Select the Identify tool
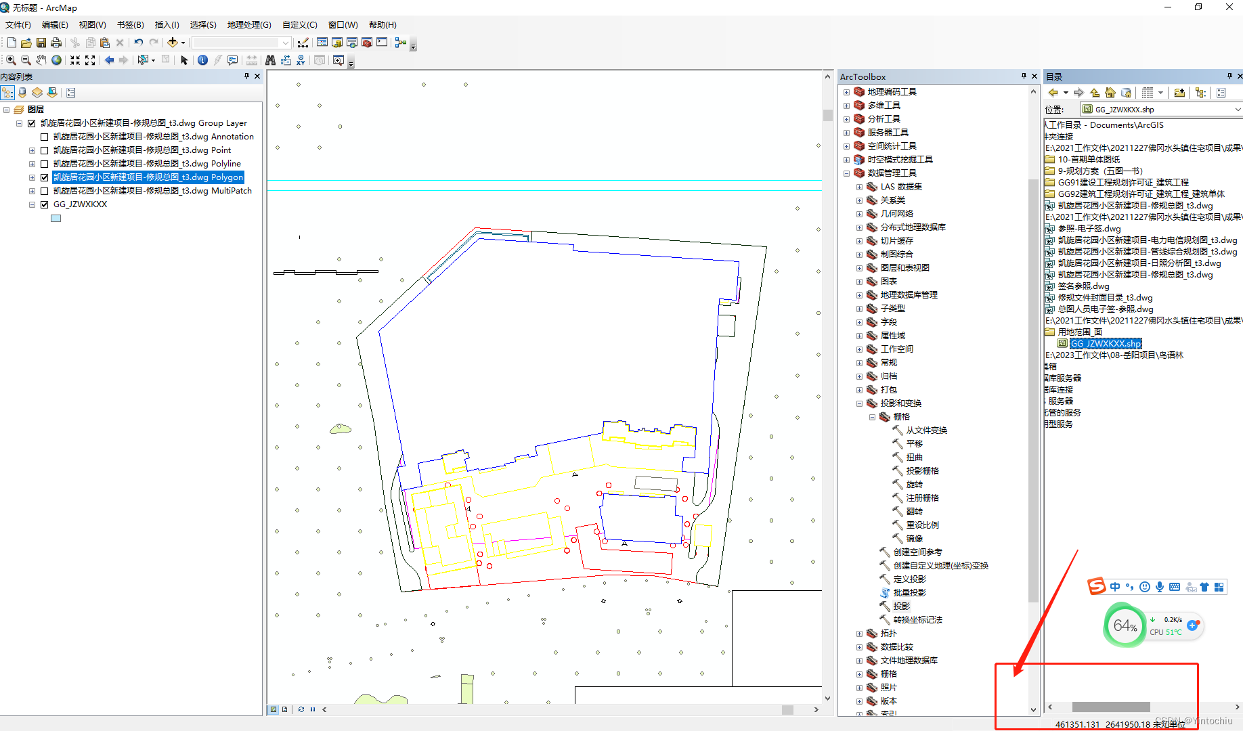This screenshot has width=1243, height=731. pyautogui.click(x=203, y=60)
